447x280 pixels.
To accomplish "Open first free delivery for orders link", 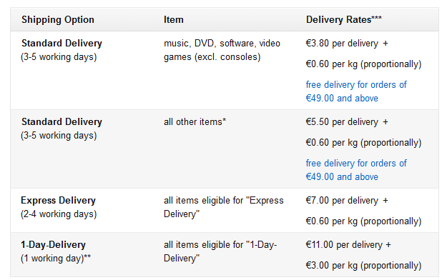I will (x=356, y=91).
